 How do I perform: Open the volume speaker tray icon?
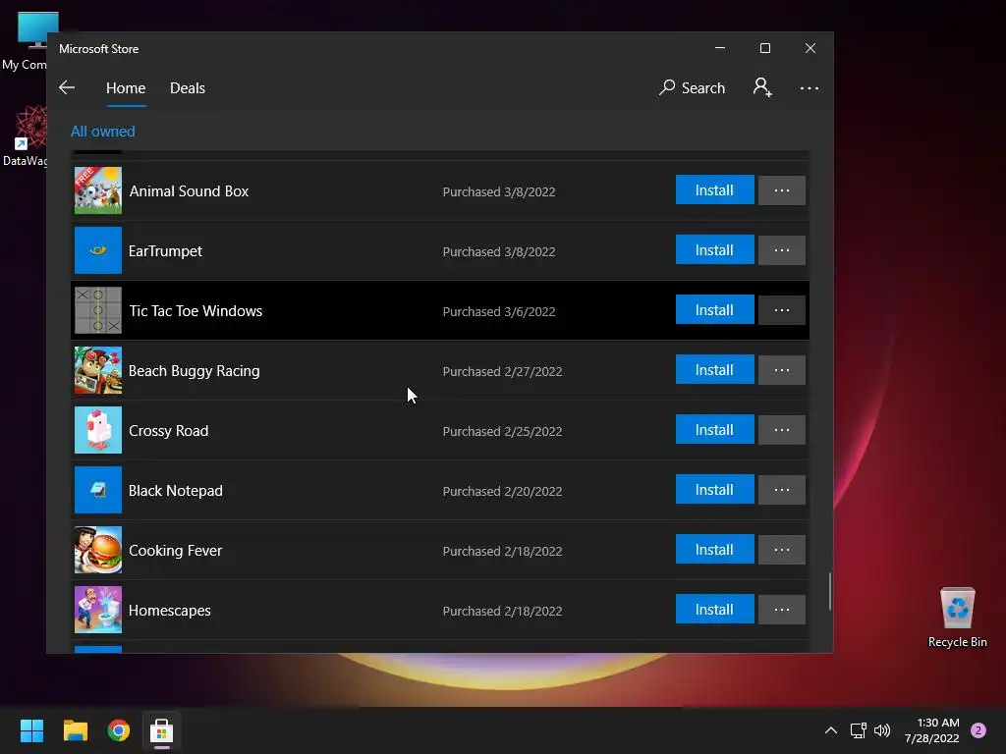coord(882,730)
